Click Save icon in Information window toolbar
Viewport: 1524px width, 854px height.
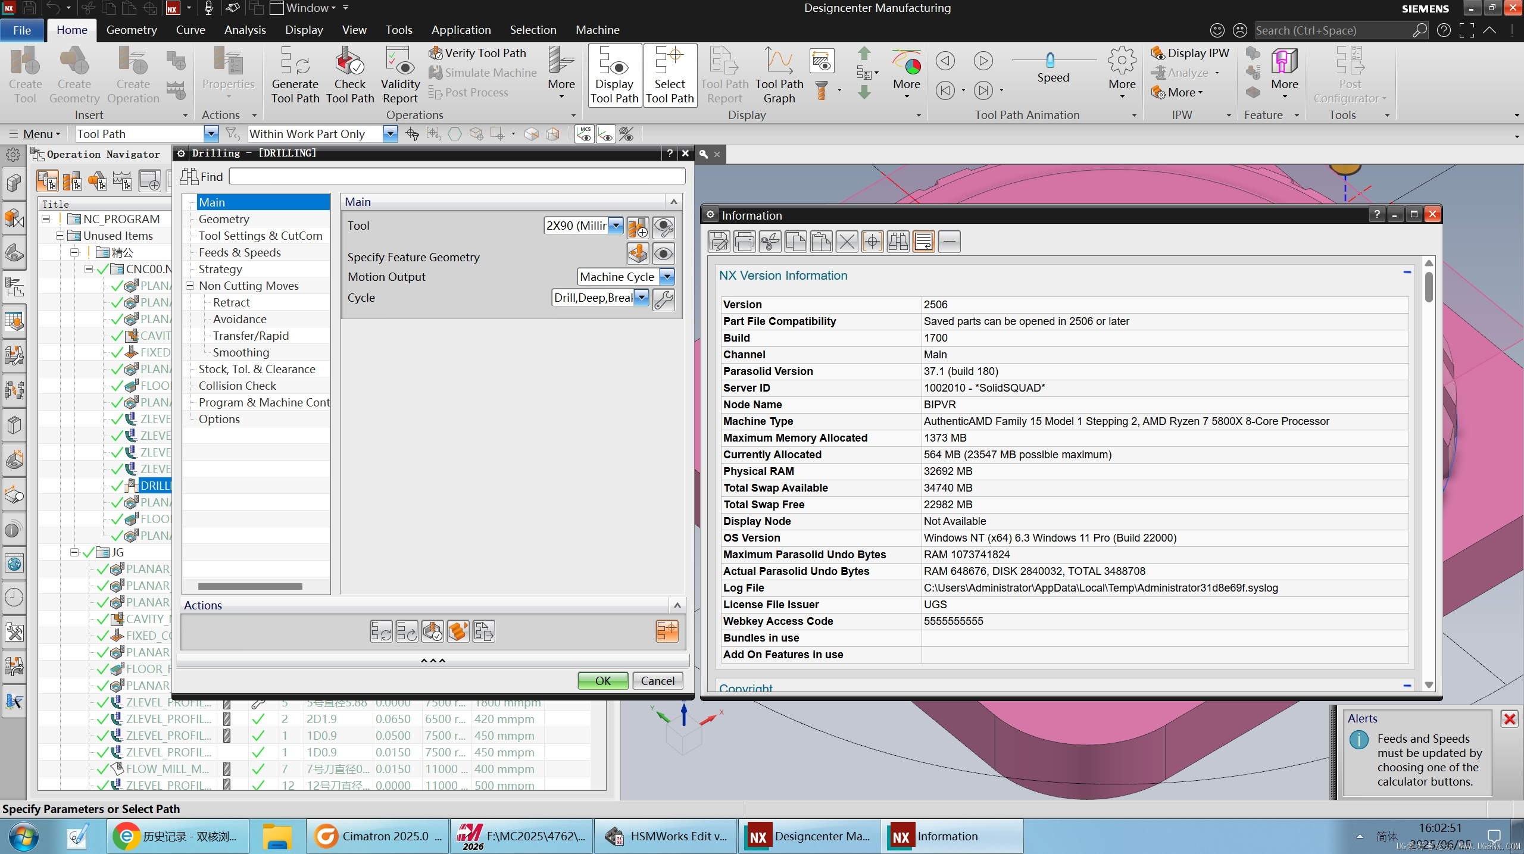tap(719, 242)
